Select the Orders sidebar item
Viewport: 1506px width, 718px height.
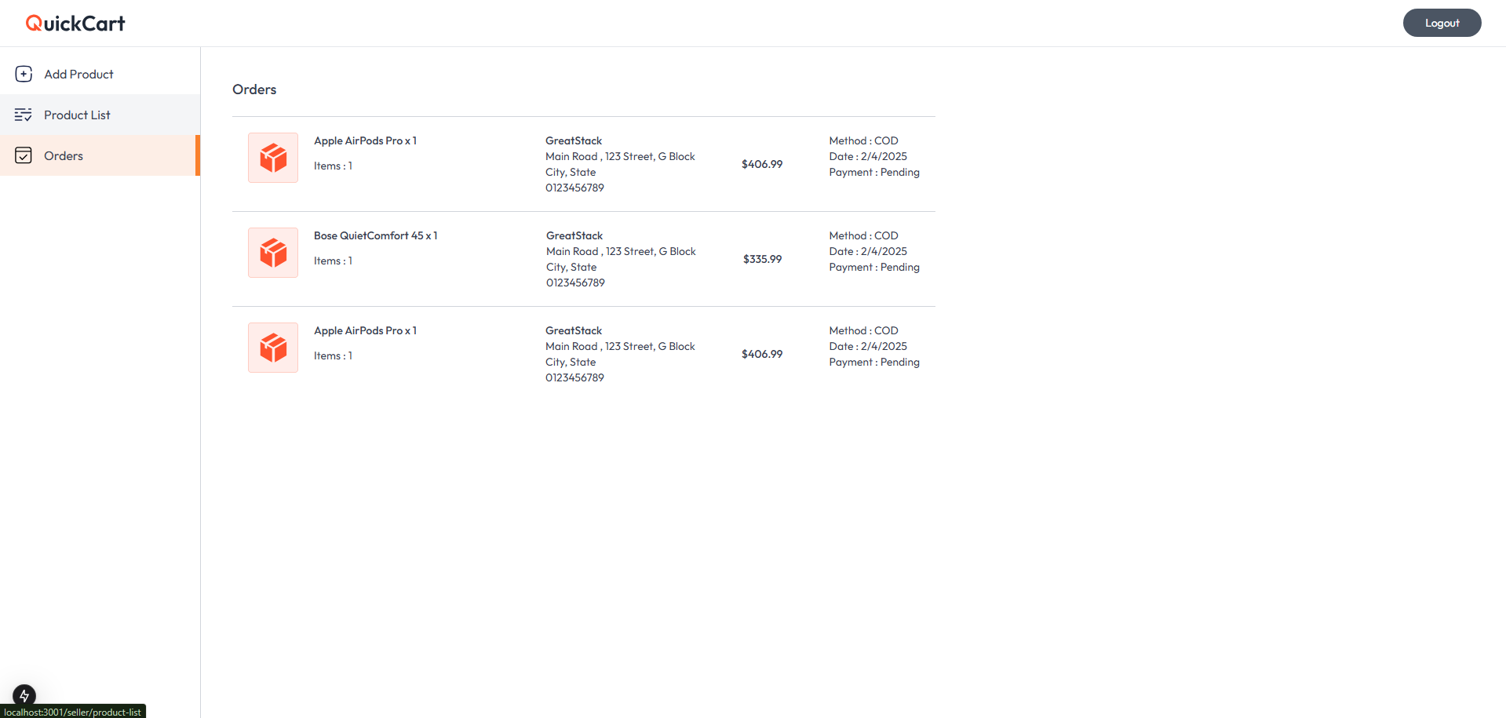coord(64,155)
